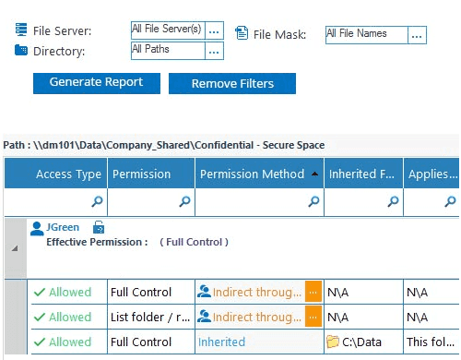The width and height of the screenshot is (461, 360).
Task: Click search icon under Access Type column
Action: (x=97, y=201)
